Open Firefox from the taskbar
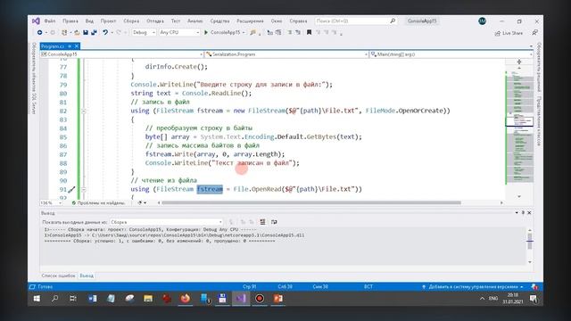The width and height of the screenshot is (571, 321). point(186,299)
